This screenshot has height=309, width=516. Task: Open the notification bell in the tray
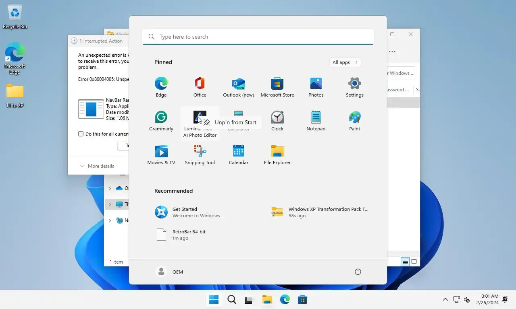pyautogui.click(x=505, y=299)
